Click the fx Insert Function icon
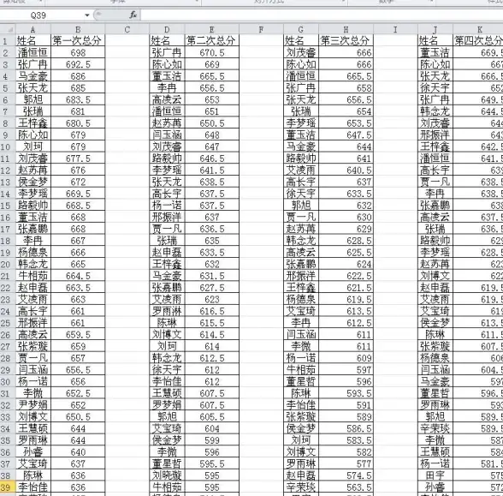The image size is (503, 496). tap(133, 15)
